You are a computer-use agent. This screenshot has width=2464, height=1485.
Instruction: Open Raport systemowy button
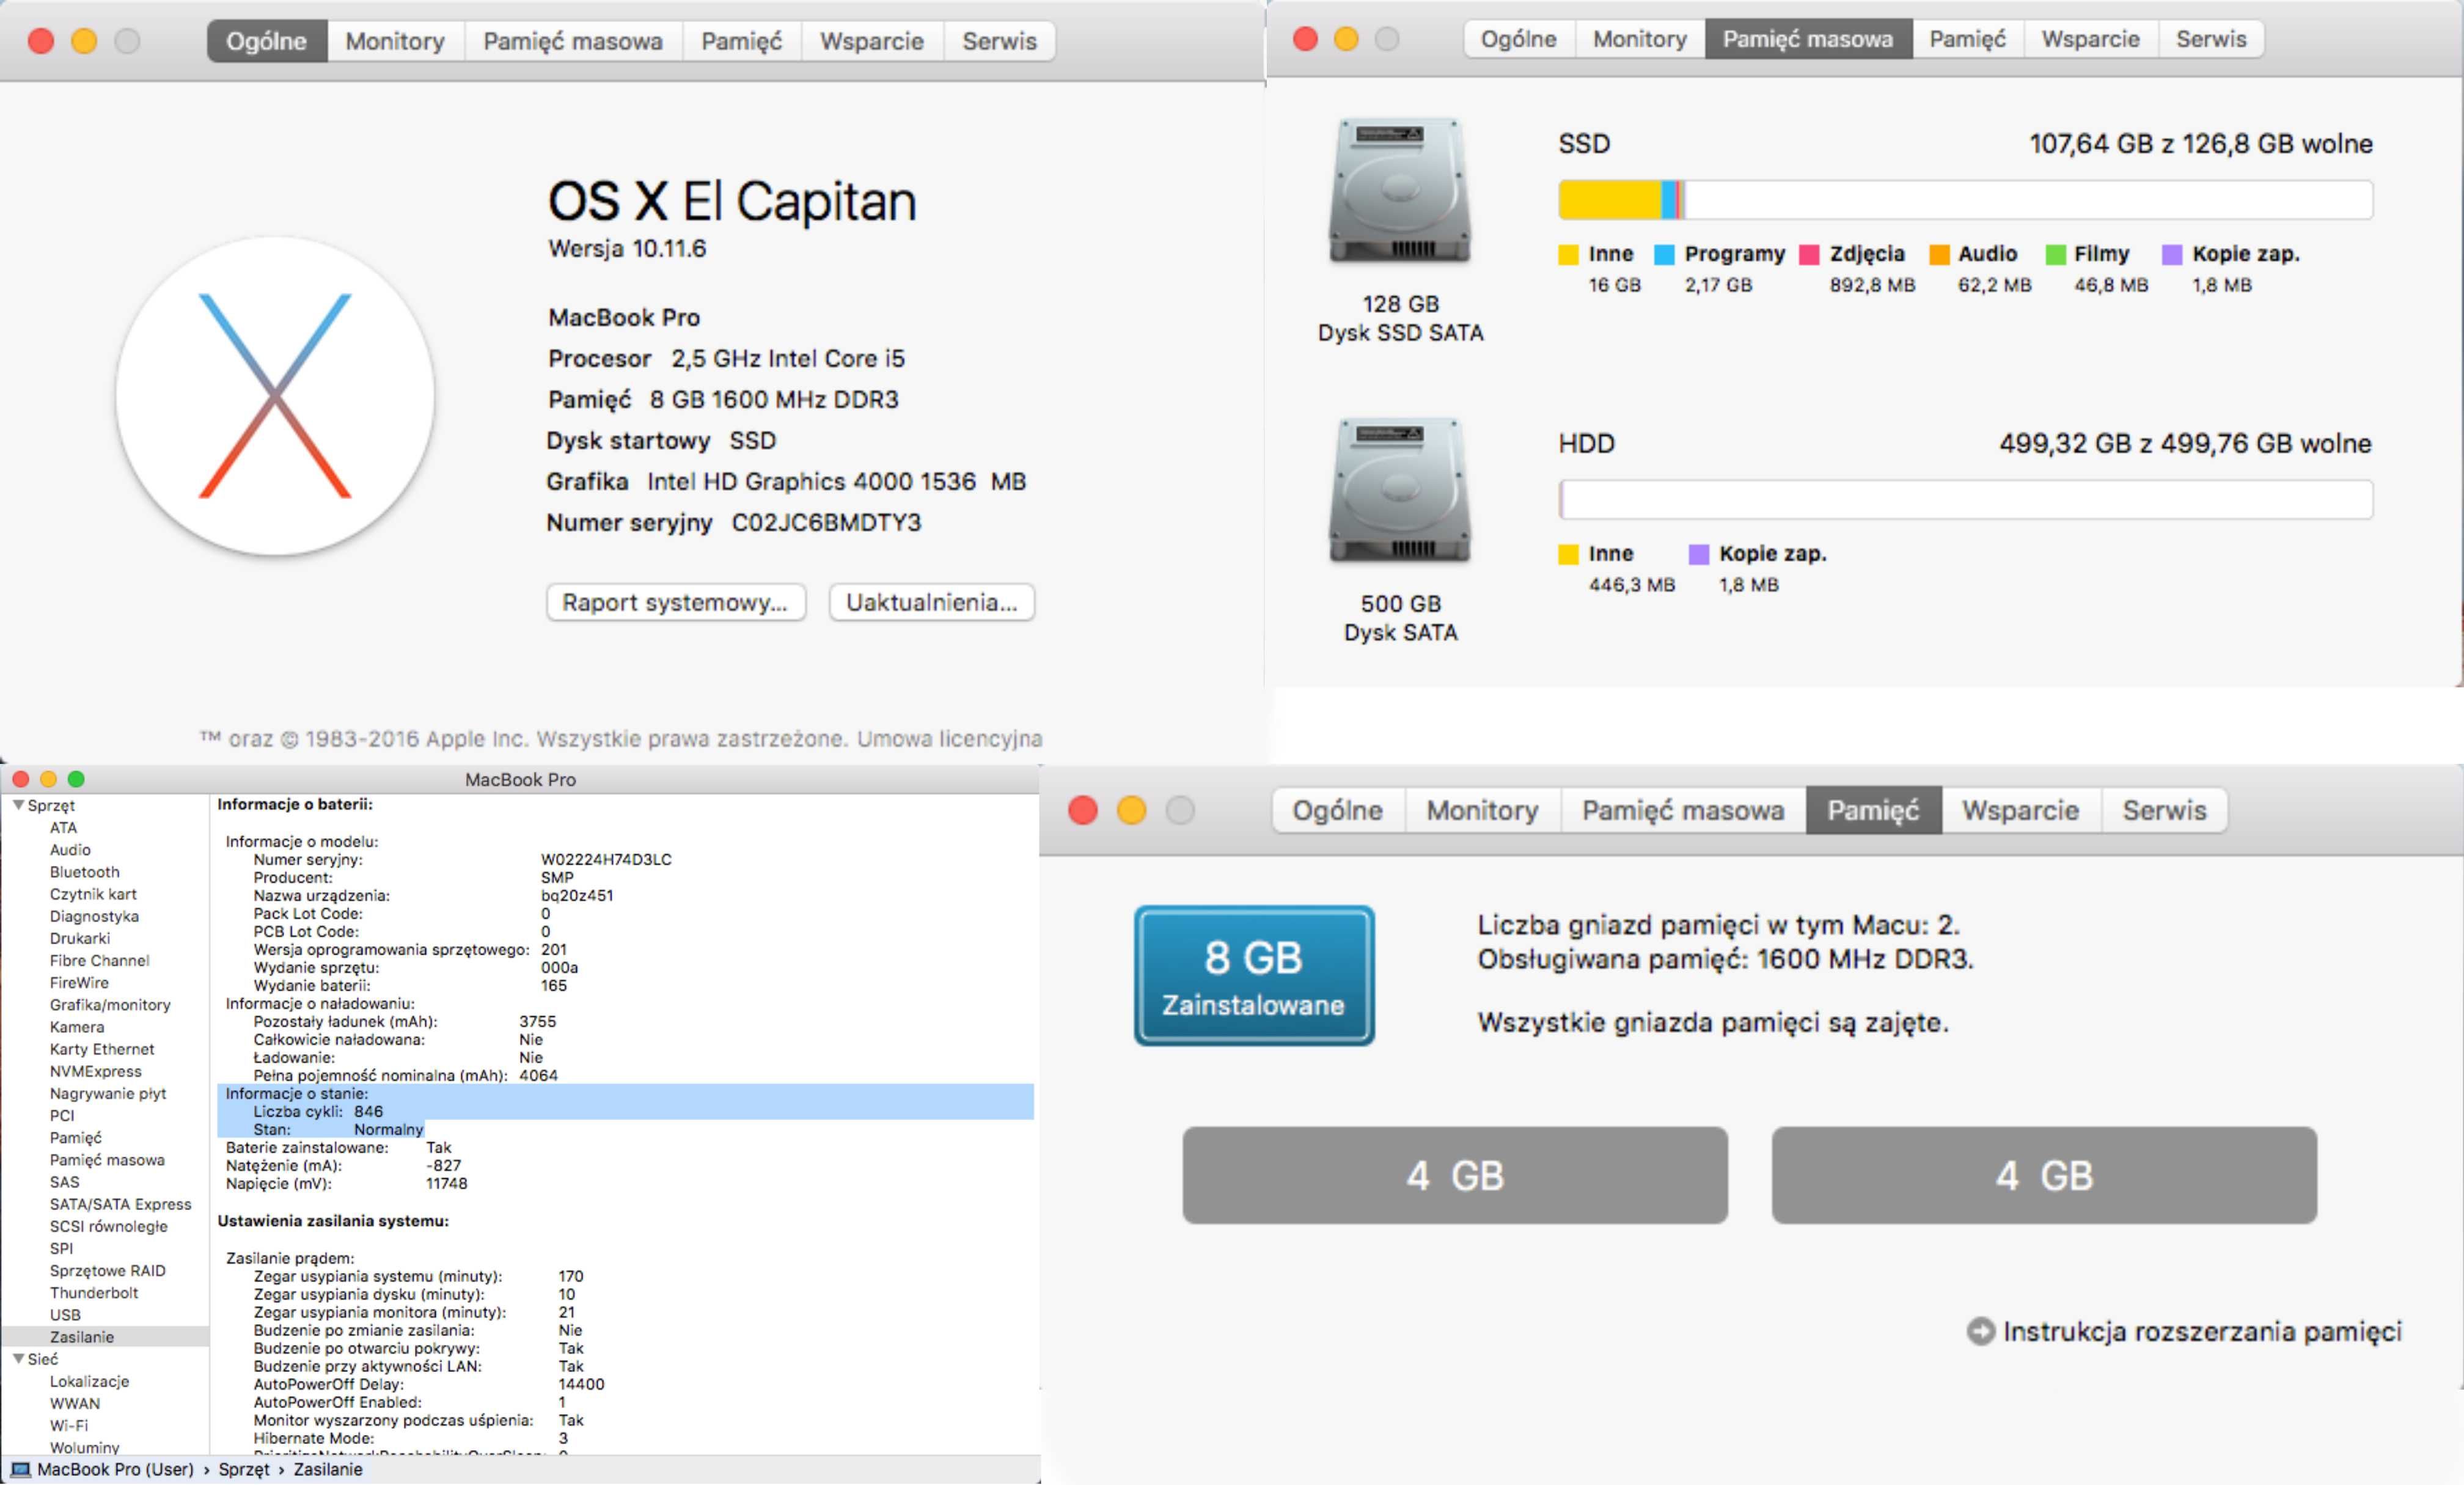676,602
